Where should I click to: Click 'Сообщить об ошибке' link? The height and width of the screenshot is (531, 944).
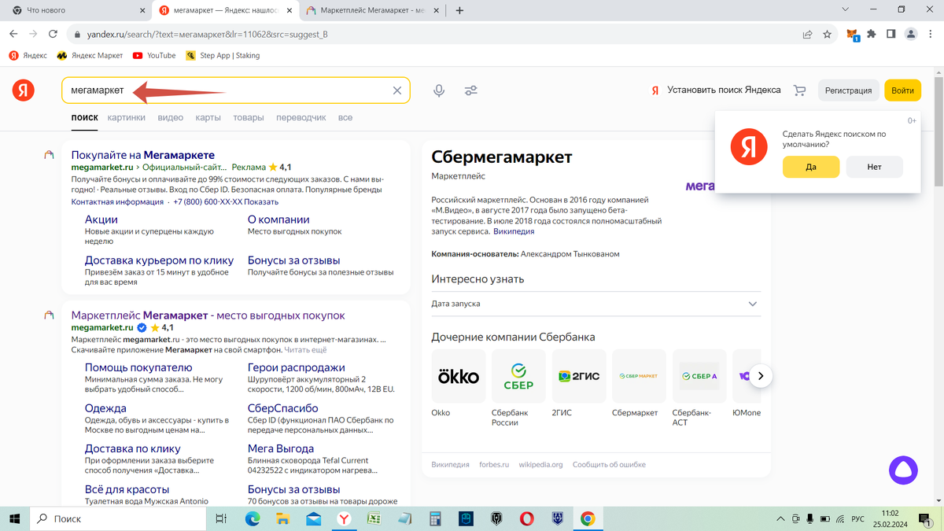(x=610, y=465)
